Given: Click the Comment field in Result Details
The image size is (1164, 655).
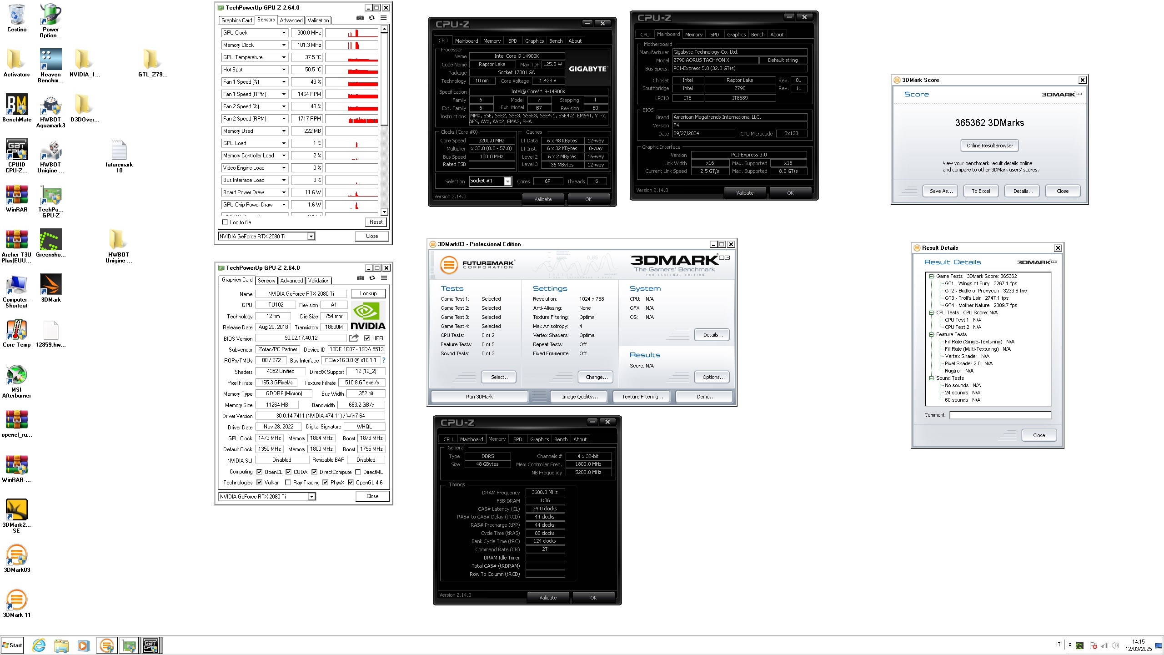Looking at the screenshot, I should [x=1000, y=415].
